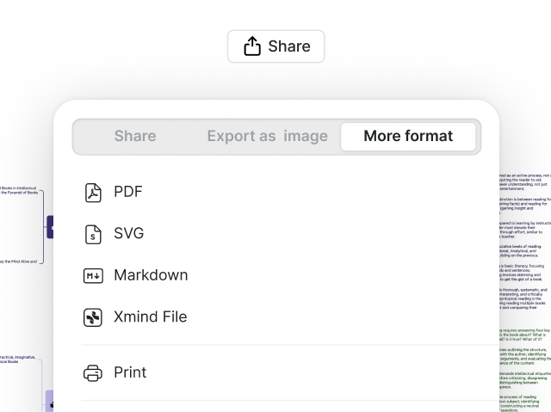Click the printer icon
Viewport: 551px width, 412px height.
93,372
